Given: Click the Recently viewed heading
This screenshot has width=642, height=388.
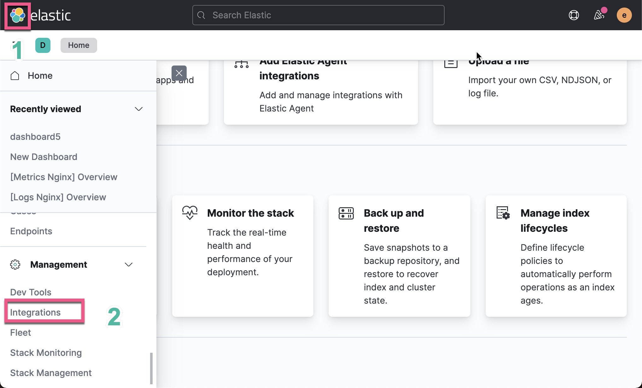Looking at the screenshot, I should coord(45,109).
